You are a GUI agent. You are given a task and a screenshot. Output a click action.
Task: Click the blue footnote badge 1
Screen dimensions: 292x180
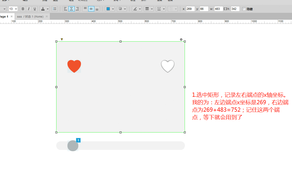click(x=78, y=140)
